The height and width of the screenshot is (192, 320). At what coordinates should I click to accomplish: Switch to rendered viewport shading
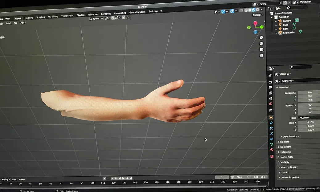point(257,10)
